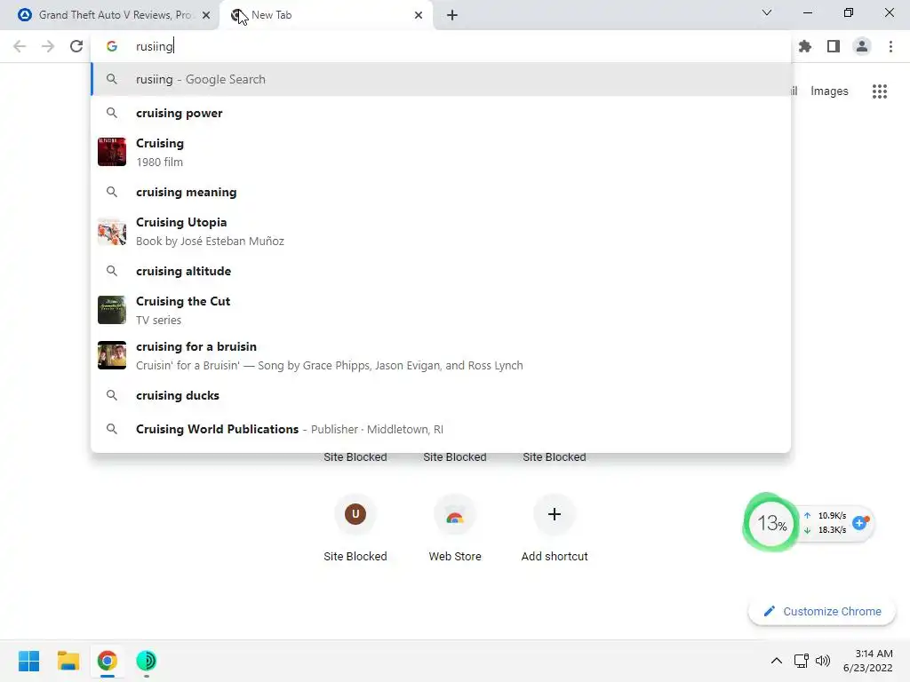Click the Customize Chrome button
910x682 pixels.
click(x=822, y=611)
